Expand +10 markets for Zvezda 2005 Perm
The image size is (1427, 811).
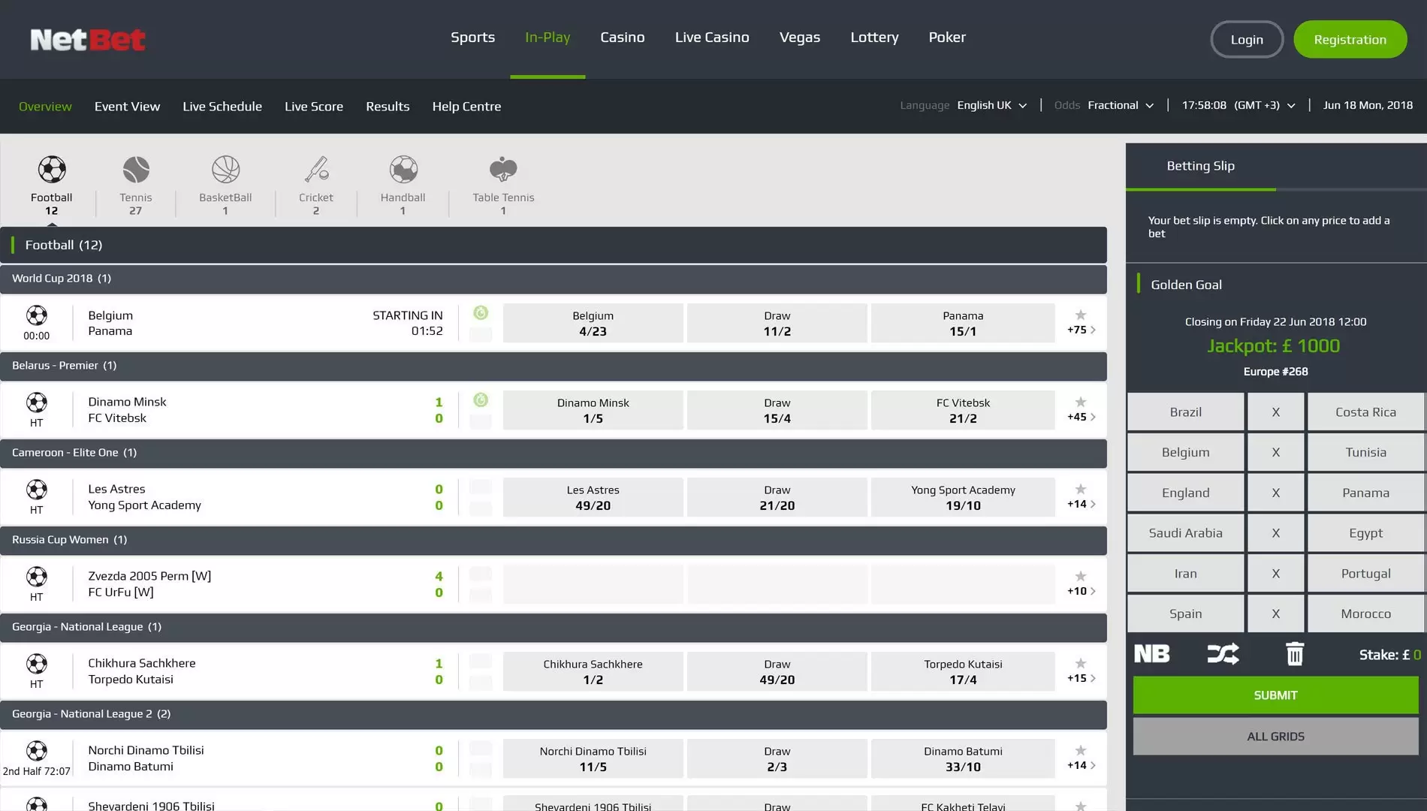point(1082,591)
